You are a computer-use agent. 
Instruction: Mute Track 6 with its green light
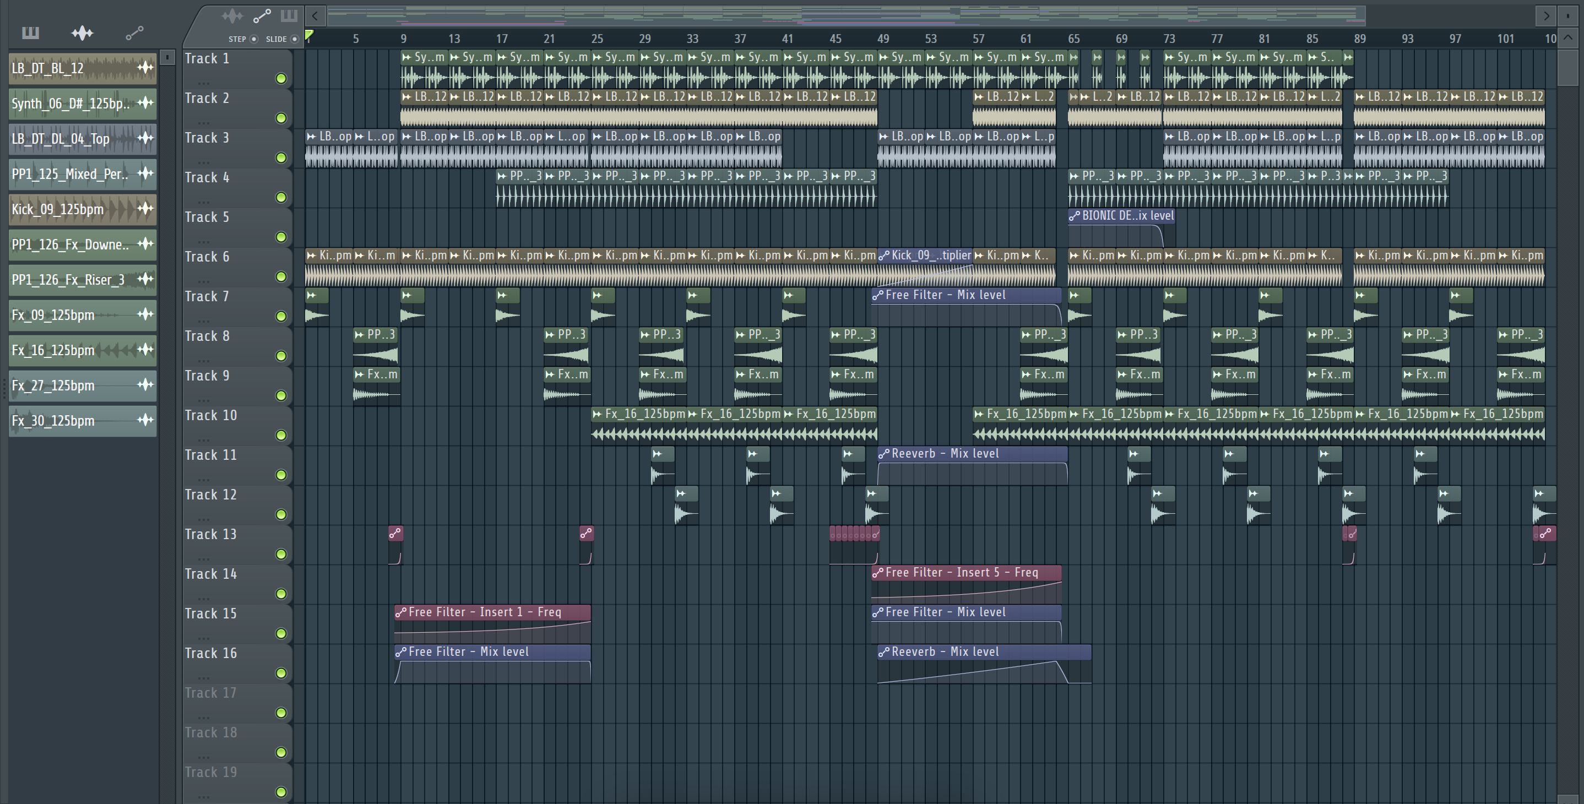[281, 276]
